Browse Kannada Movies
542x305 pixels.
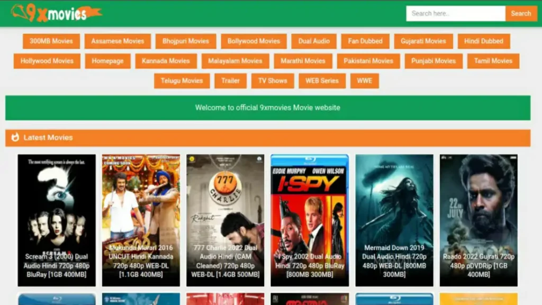click(166, 61)
